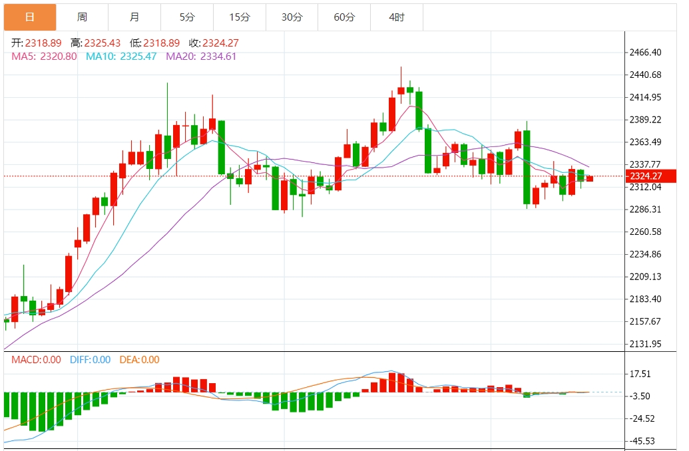This screenshot has height=451, width=689.
Task: Click the 2466.40 price axis label
Action: [x=645, y=53]
